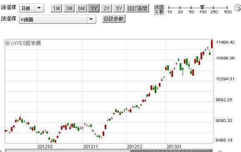This screenshot has width=241, height=152.
Task: Click the printer icon at top right
Action: click(x=238, y=7)
